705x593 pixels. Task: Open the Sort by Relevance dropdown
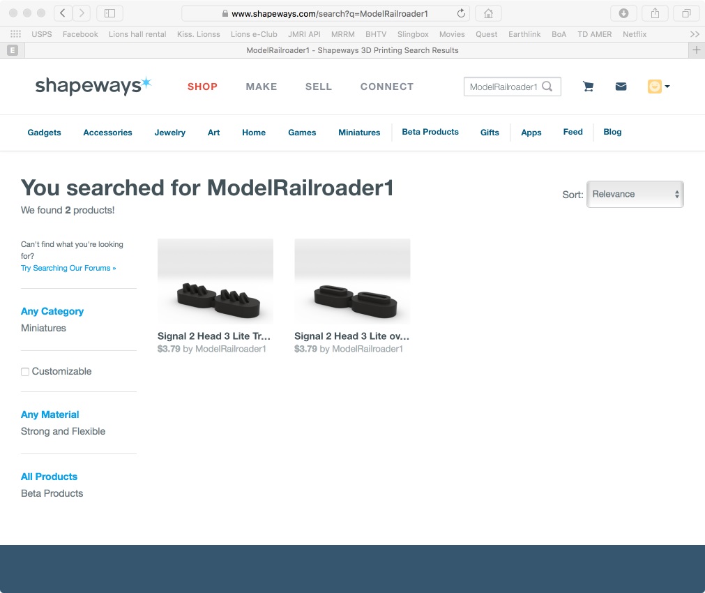pyautogui.click(x=635, y=194)
